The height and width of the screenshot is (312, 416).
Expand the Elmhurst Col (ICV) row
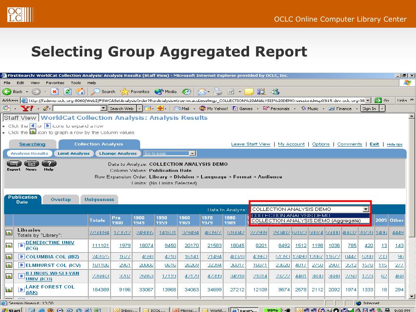tap(22, 265)
